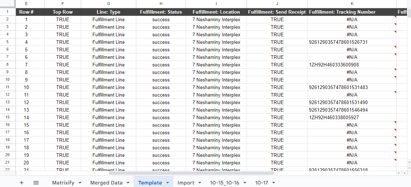411x187 pixels.
Task: Switch to the Matrixify sheet tab
Action: click(x=63, y=183)
